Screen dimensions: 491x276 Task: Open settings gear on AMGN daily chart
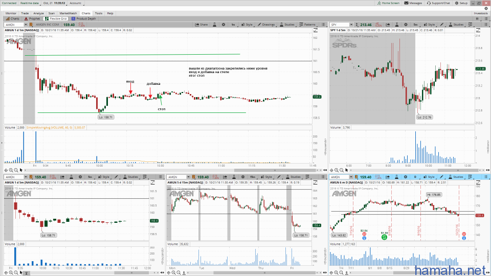(x=406, y=177)
